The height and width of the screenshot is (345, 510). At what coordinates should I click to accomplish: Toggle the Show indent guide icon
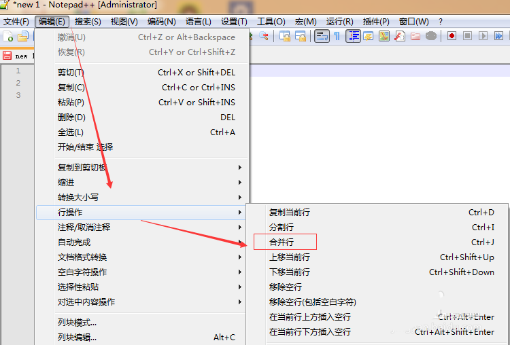point(353,36)
